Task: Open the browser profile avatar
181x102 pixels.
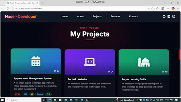Action: coord(163,9)
